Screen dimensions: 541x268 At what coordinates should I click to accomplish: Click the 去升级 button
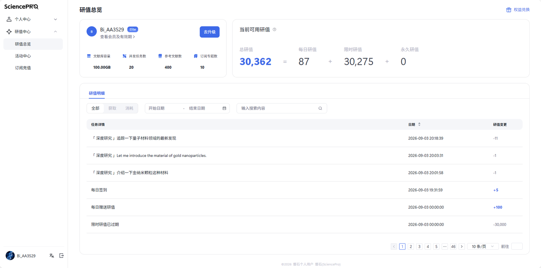tap(210, 32)
